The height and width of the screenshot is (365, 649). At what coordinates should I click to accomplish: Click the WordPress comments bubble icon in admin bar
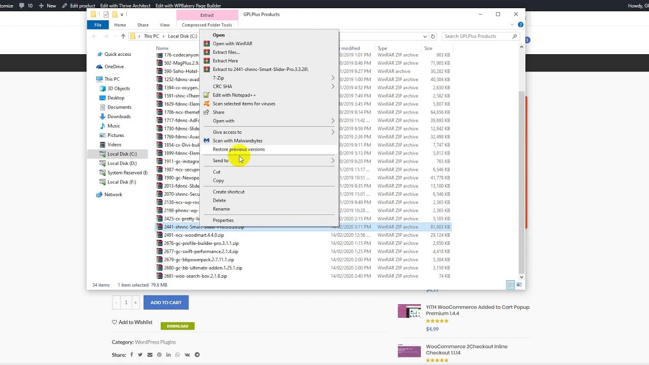click(22, 6)
